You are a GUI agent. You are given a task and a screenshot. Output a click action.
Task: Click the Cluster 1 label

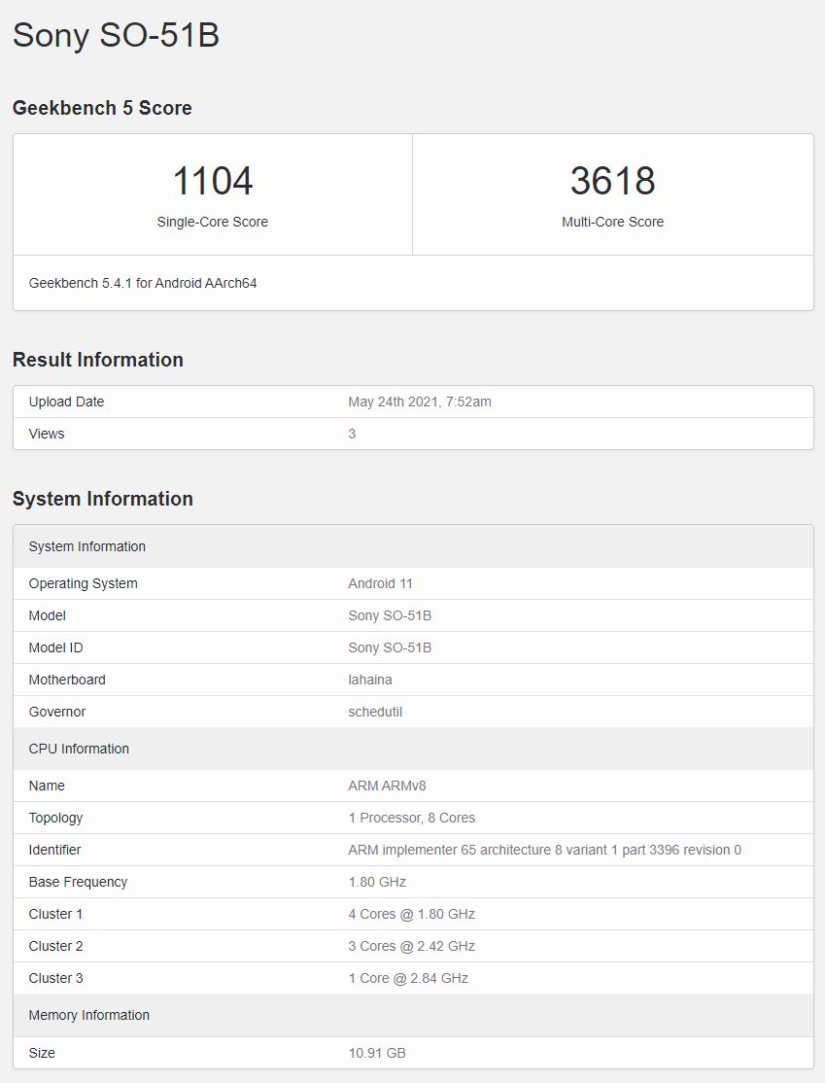pyautogui.click(x=56, y=915)
